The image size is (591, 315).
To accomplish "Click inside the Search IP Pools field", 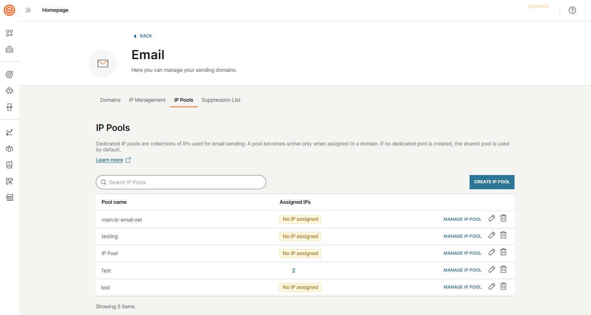I will pyautogui.click(x=181, y=182).
